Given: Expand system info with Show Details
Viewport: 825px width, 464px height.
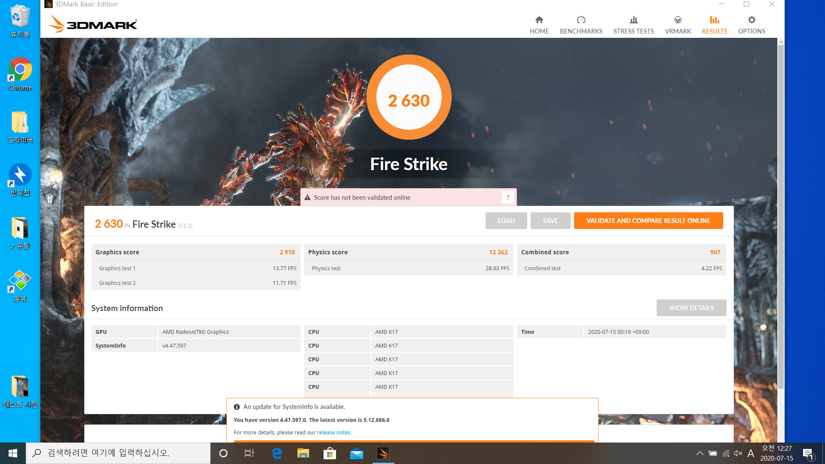Looking at the screenshot, I should point(691,308).
